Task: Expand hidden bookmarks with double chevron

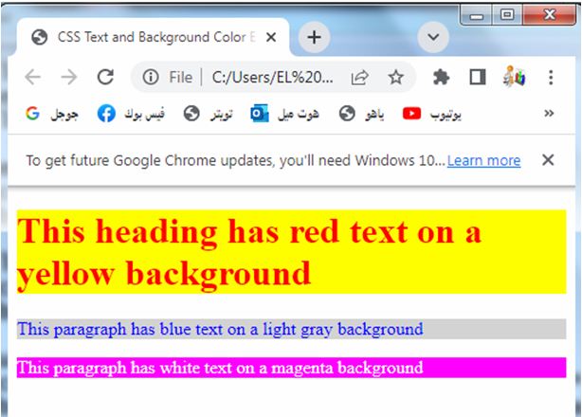Action: (x=549, y=113)
